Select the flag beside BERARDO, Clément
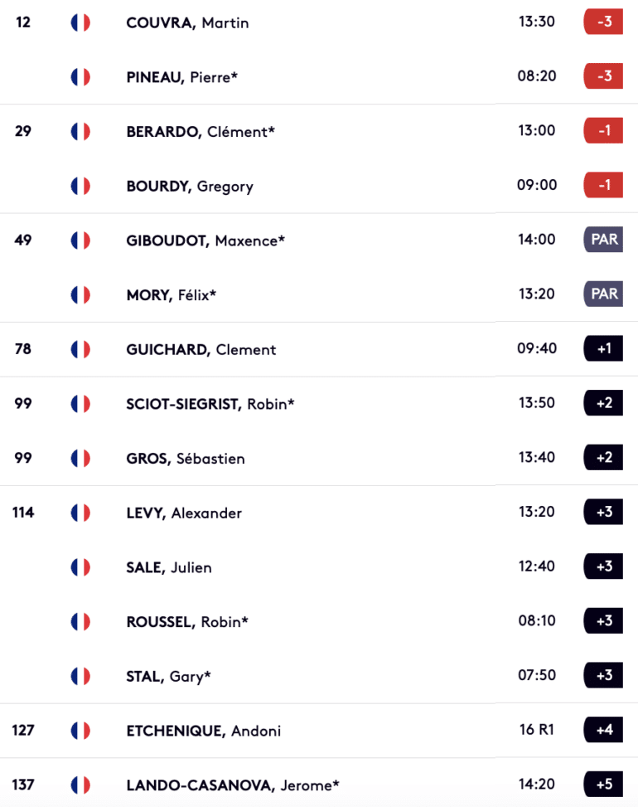This screenshot has height=807, width=638. 80,132
